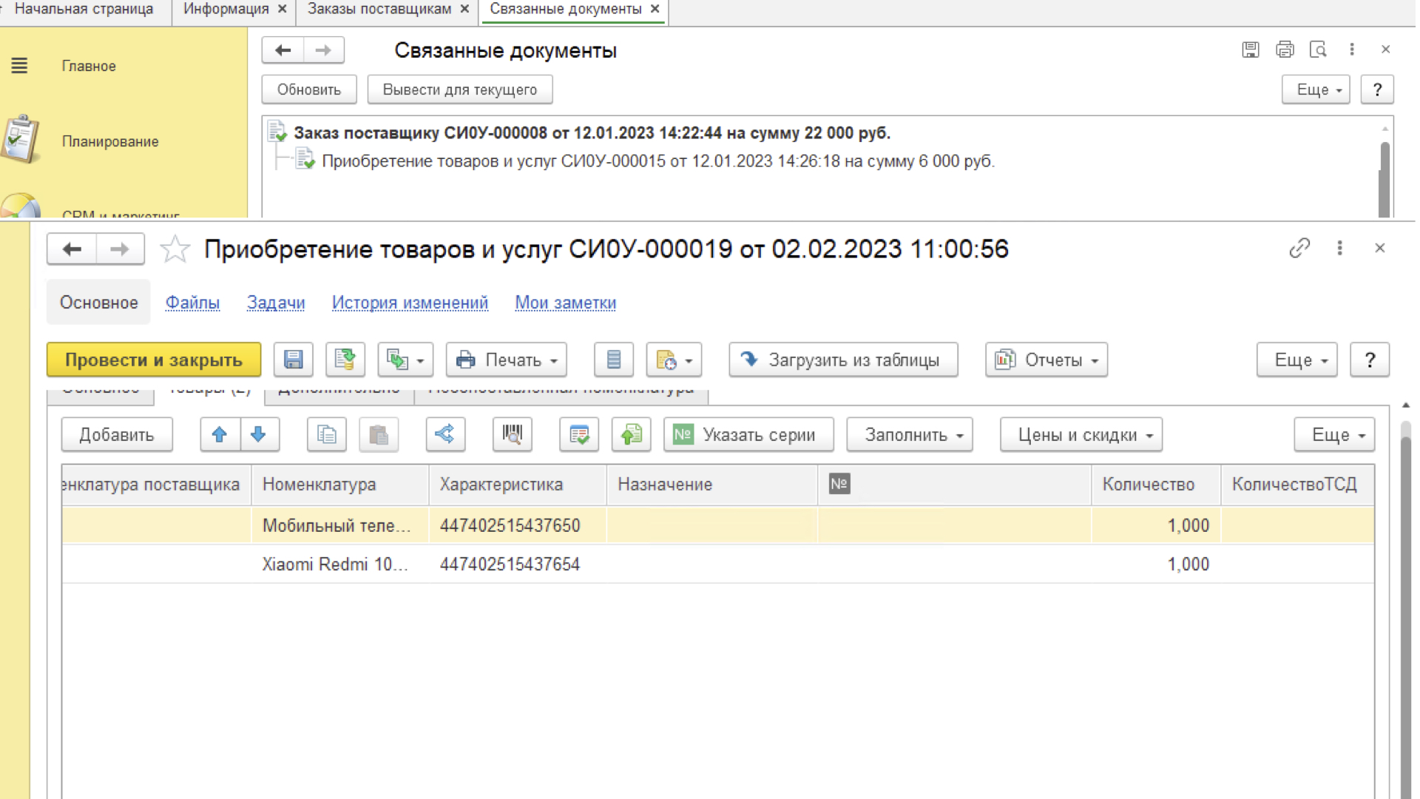
Task: Open the EDI document dropdown icon
Action: tap(674, 360)
